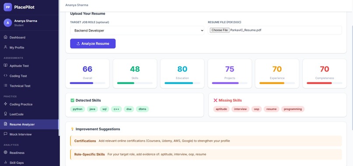Click the Ananya Sharma avatar circle
353x166 pixels.
[x=7, y=23]
